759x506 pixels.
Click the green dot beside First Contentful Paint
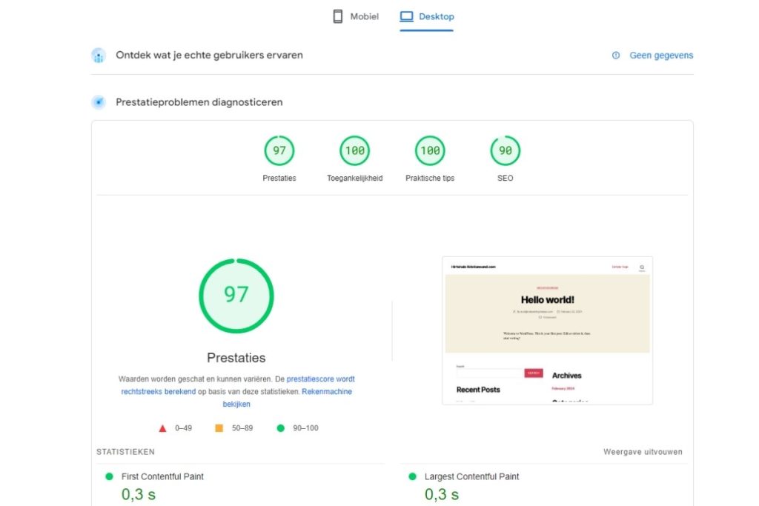point(110,477)
